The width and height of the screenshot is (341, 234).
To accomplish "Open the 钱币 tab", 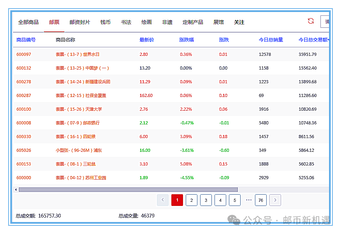I will pyautogui.click(x=105, y=22).
